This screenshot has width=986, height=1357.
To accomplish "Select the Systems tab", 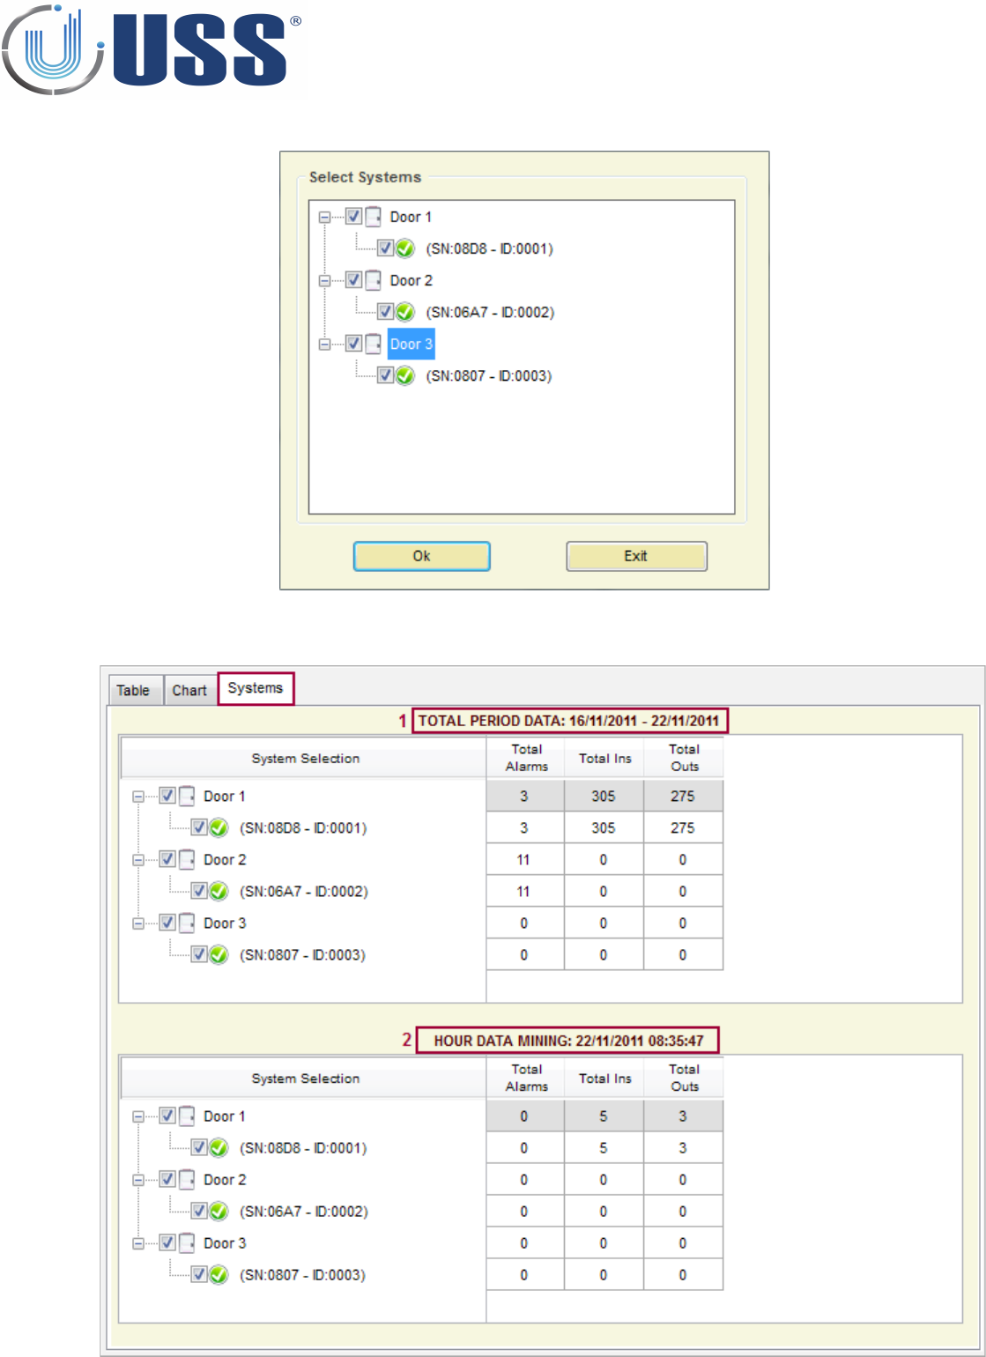I will coord(256,688).
